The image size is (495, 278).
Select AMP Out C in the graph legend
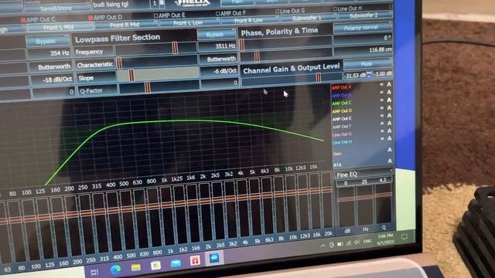342,103
